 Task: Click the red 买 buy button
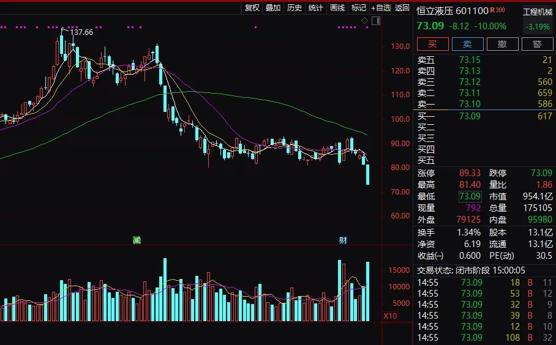coord(432,44)
